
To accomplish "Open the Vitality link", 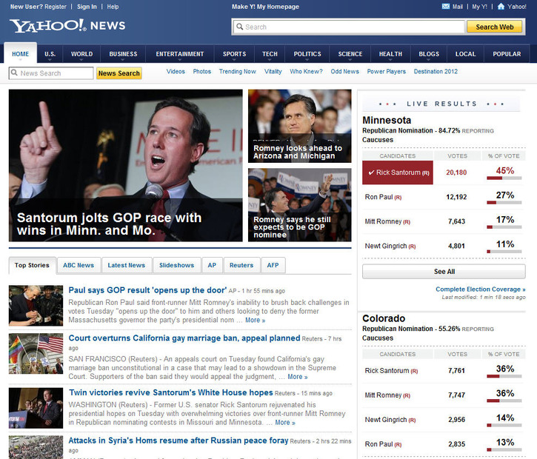I will [x=273, y=71].
